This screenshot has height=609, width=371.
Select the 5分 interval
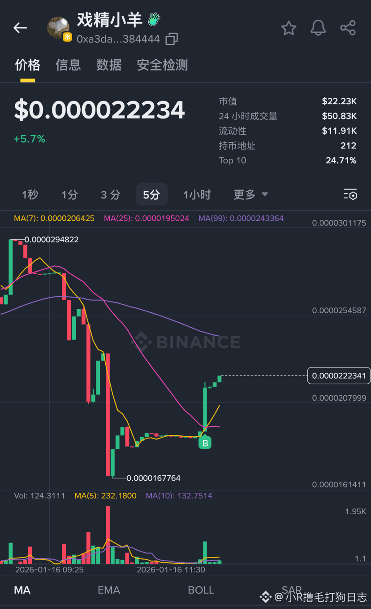click(x=151, y=194)
